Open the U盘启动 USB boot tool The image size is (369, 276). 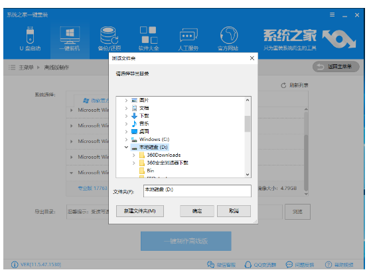point(30,39)
